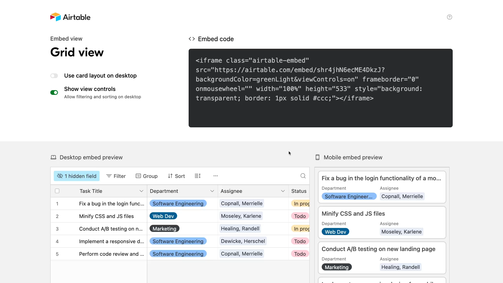This screenshot has height=283, width=503.
Task: Click inside the embed code box
Action: [x=320, y=88]
